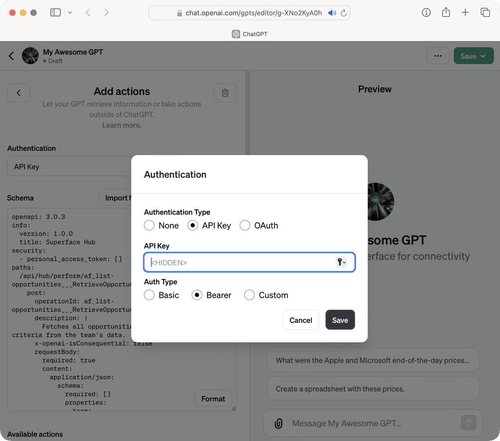
Task: Click the send message arrow icon
Action: [x=468, y=423]
